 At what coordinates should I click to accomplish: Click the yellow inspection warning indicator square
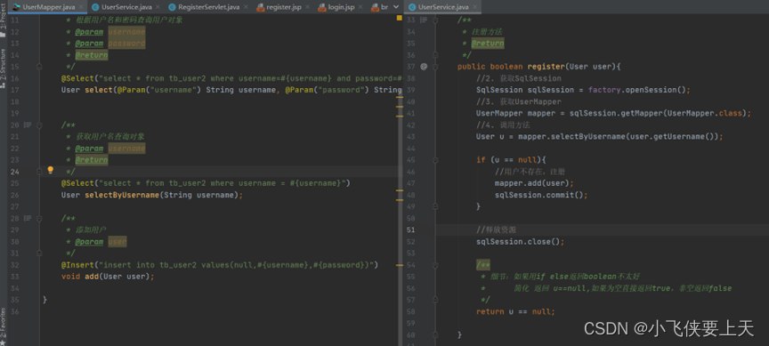[x=401, y=19]
